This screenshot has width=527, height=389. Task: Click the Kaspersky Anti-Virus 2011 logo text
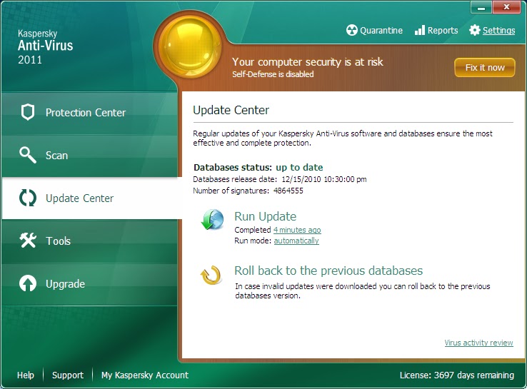point(46,47)
